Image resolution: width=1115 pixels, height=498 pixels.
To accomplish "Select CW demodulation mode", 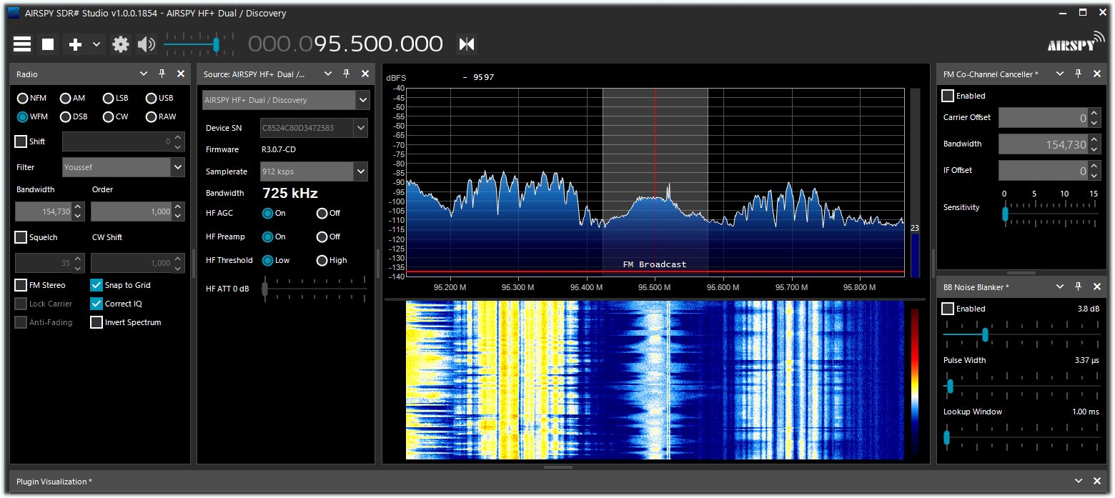I will coord(115,117).
